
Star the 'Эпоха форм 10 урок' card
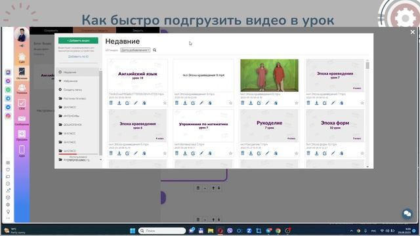362,153
